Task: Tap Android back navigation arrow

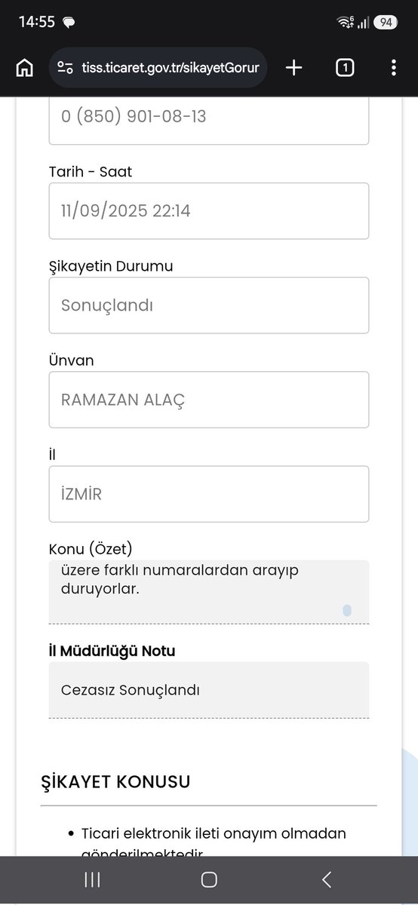Action: [x=326, y=879]
